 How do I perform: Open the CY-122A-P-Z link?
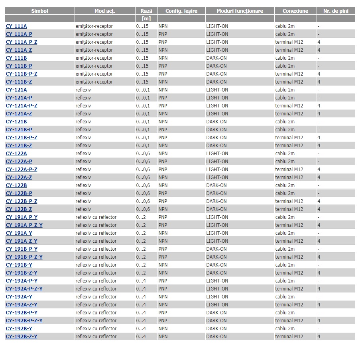pyautogui.click(x=22, y=170)
